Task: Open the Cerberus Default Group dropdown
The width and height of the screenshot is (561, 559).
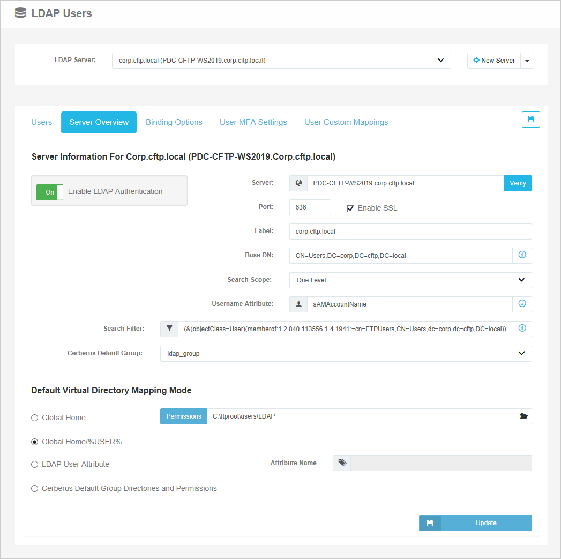Action: click(346, 353)
